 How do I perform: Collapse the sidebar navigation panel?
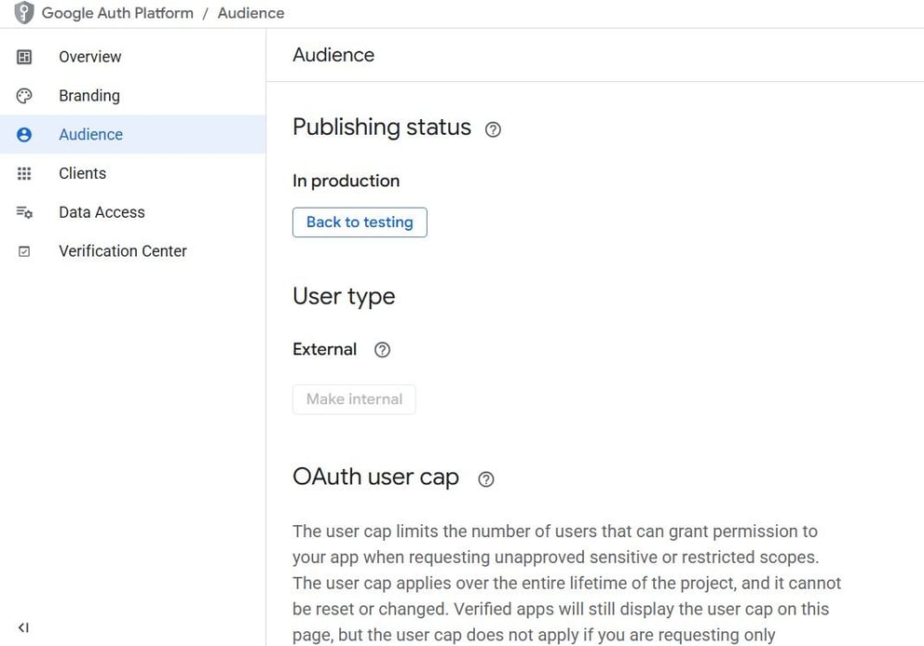click(23, 627)
